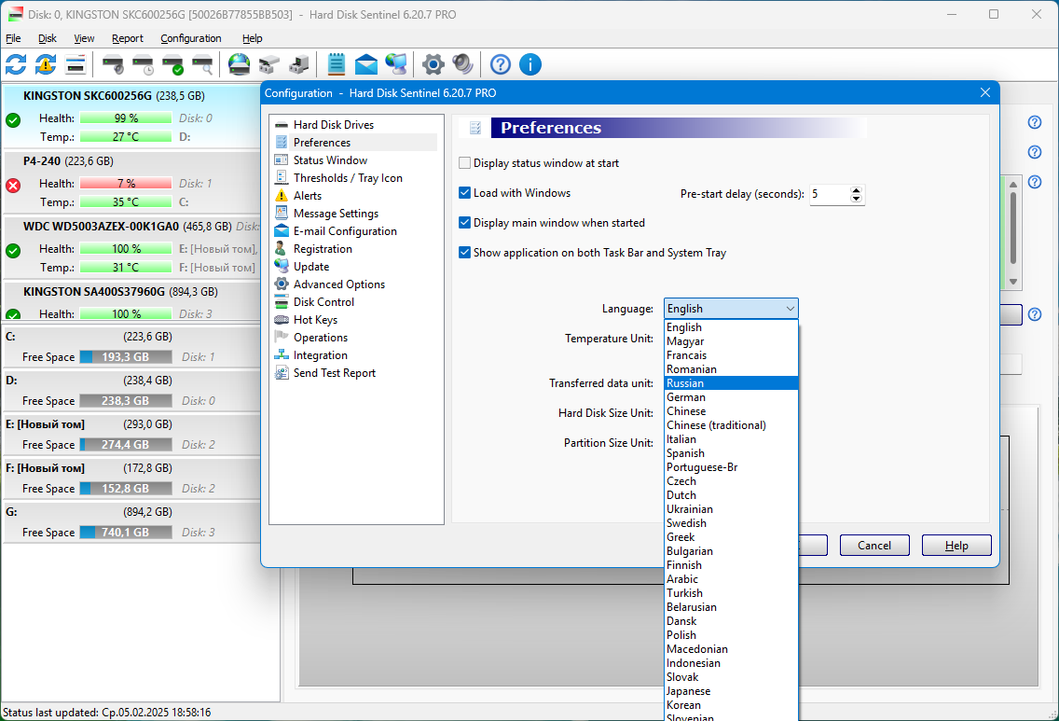This screenshot has height=721, width=1059.
Task: Click the blue notepad report toolbar icon
Action: coord(337,64)
